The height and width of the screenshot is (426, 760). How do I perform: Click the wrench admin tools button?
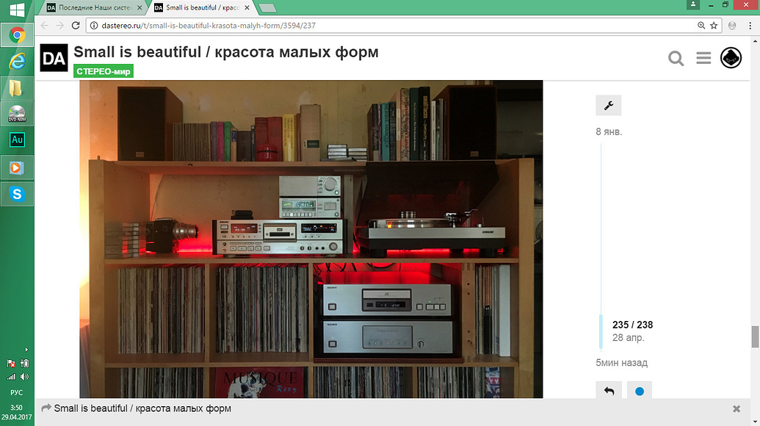coord(608,105)
